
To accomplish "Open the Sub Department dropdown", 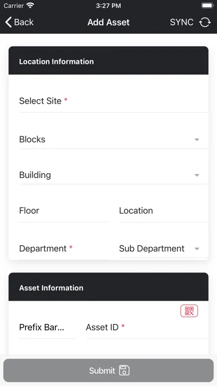I will 164,248.
